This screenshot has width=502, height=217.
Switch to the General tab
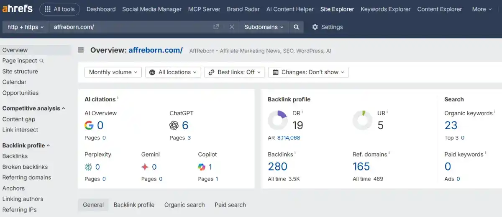[93, 205]
